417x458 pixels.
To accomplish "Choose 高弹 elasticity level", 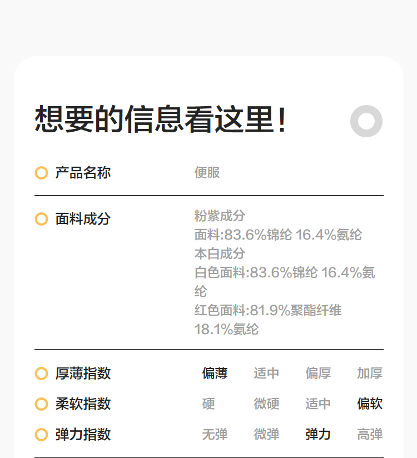I will tap(370, 435).
